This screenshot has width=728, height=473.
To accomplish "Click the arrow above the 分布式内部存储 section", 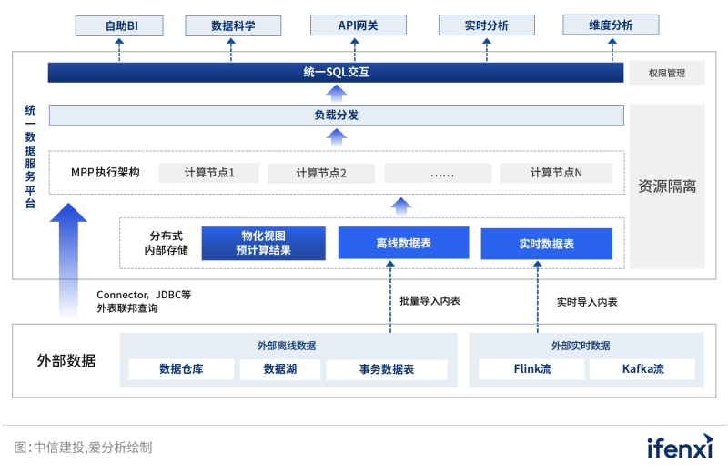I will (399, 205).
